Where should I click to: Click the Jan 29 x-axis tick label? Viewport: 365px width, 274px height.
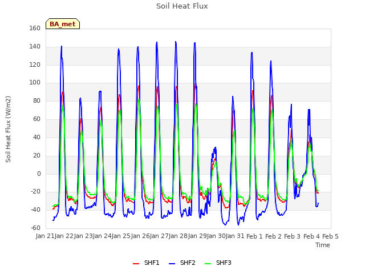click(197, 236)
